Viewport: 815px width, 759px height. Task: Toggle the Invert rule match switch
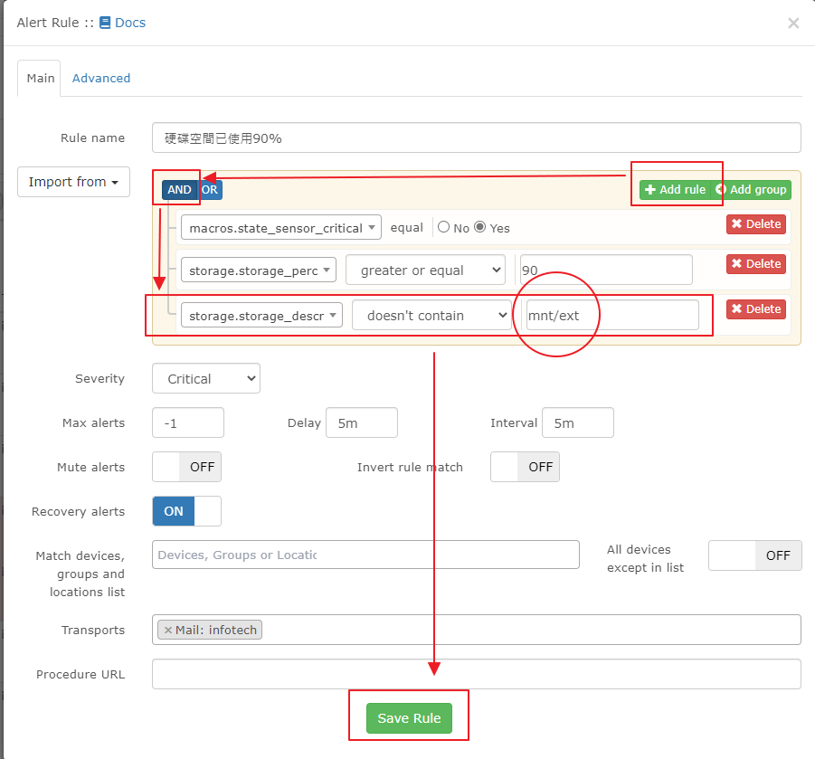pyautogui.click(x=525, y=467)
